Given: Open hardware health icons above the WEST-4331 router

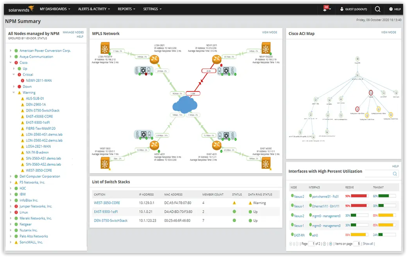Looking at the screenshot, I should click(144, 135).
